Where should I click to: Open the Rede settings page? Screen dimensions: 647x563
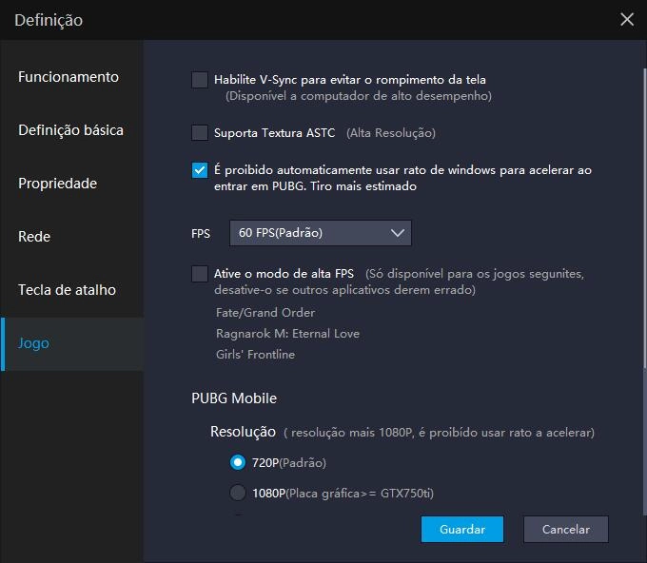tap(34, 237)
